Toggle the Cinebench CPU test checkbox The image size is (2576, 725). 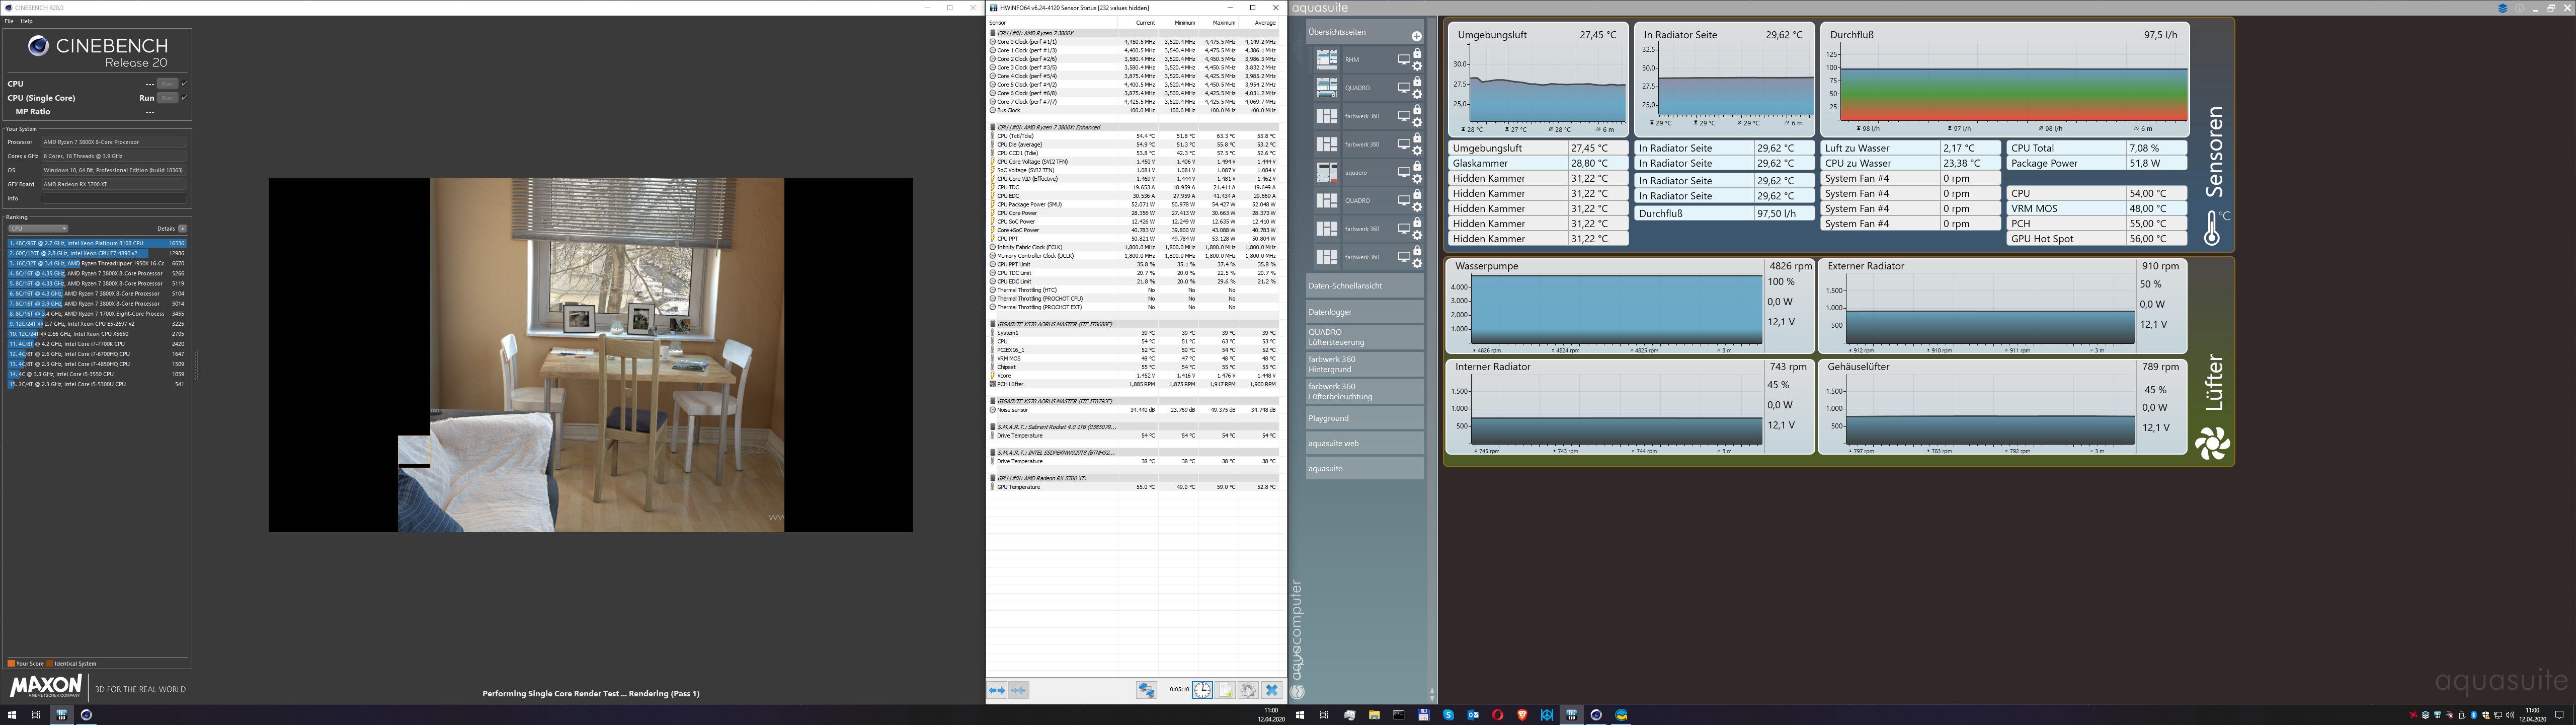185,84
